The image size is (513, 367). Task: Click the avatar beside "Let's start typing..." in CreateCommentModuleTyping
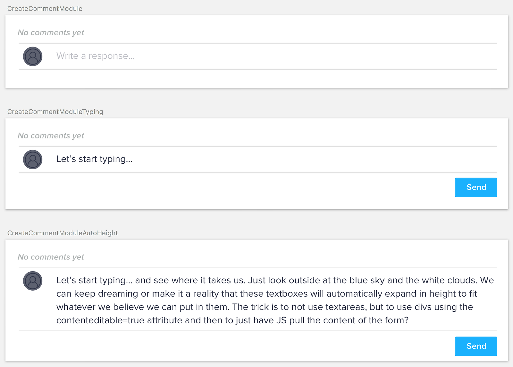pyautogui.click(x=33, y=160)
